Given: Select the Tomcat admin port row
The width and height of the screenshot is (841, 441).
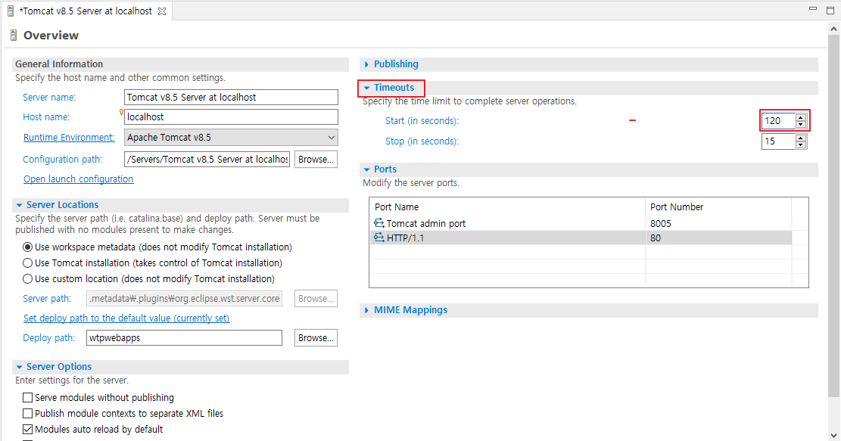Looking at the screenshot, I should pos(581,223).
